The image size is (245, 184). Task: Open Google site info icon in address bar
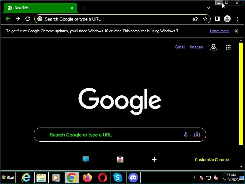tap(40, 19)
